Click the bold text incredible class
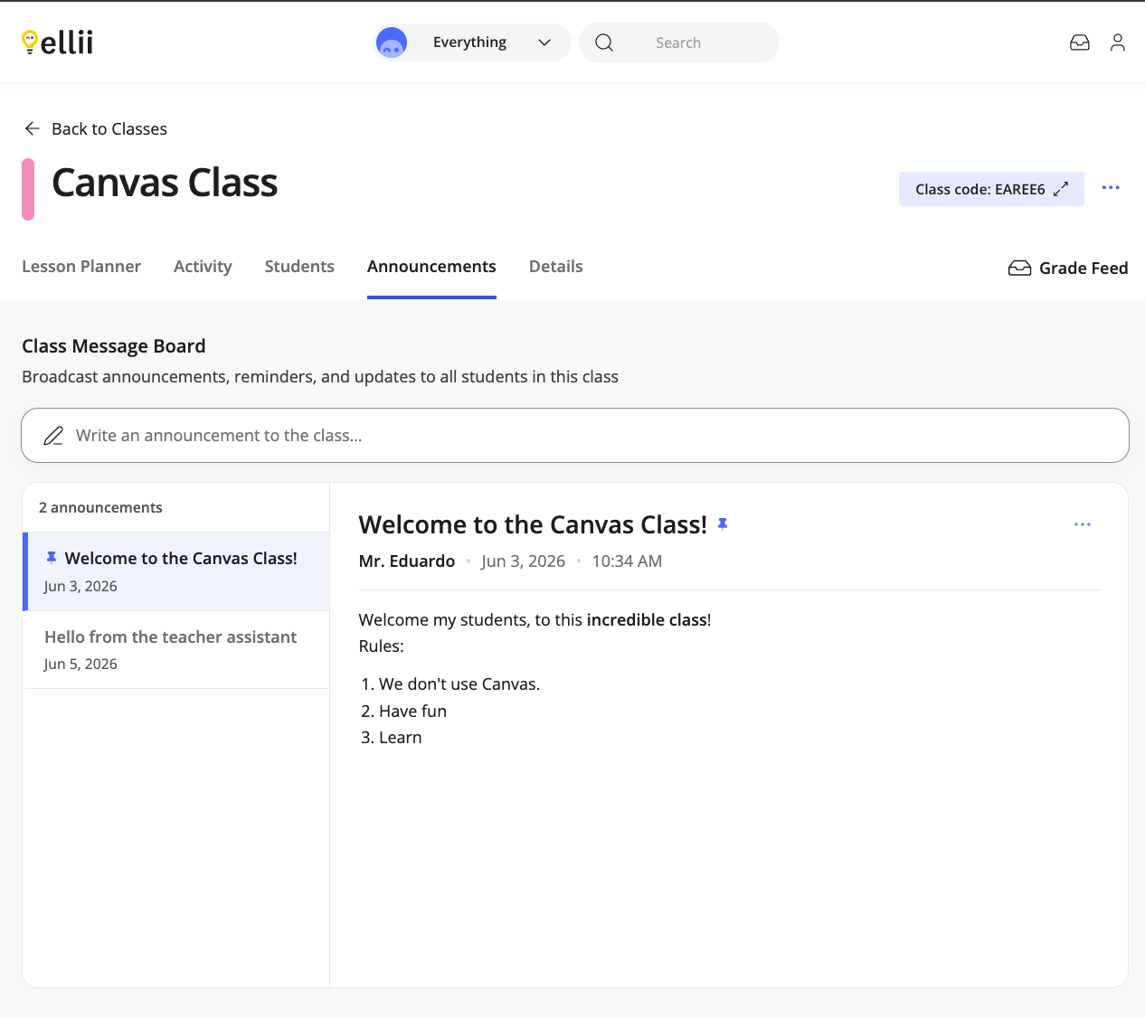This screenshot has width=1145, height=1018. click(647, 620)
